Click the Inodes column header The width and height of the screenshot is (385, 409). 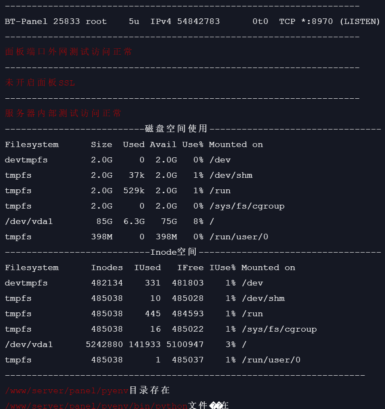pos(107,268)
